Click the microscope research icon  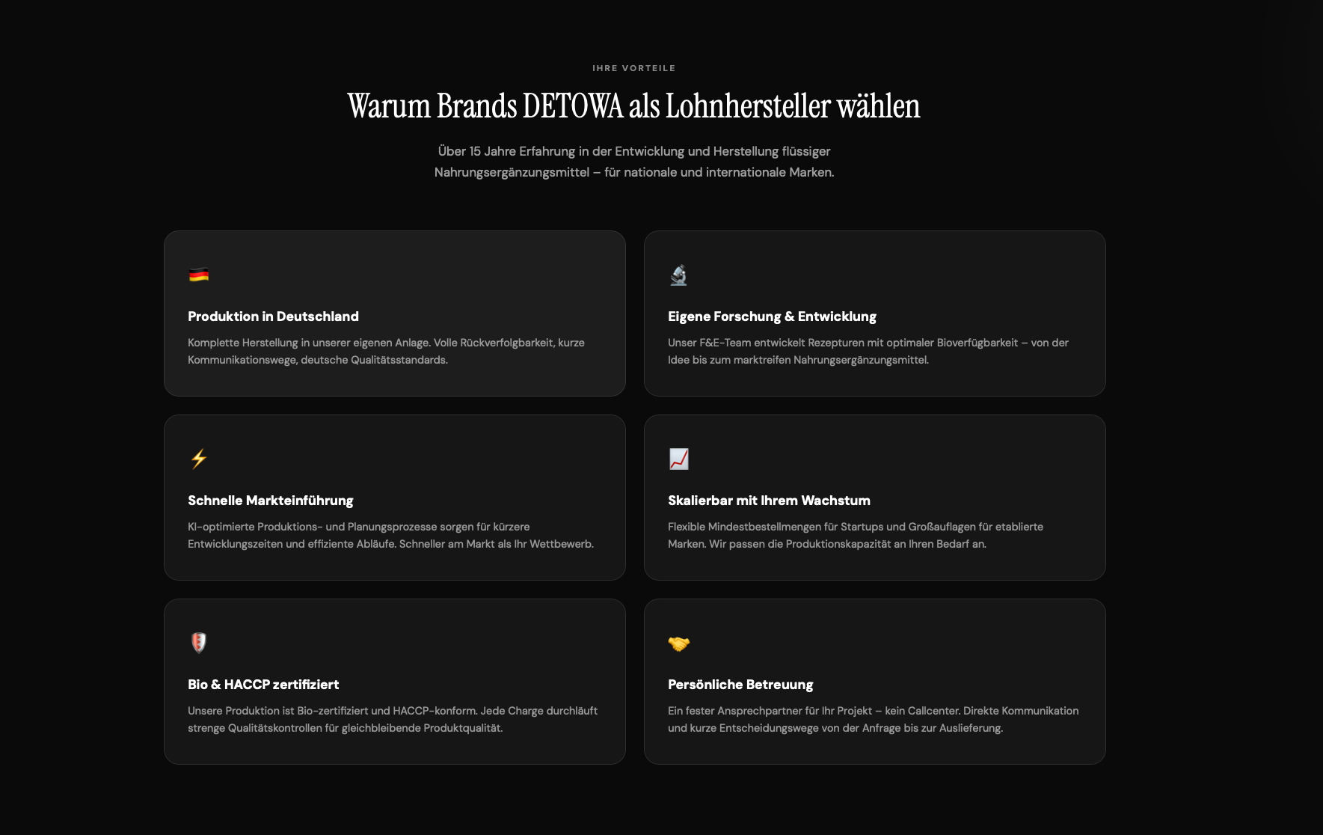[678, 275]
